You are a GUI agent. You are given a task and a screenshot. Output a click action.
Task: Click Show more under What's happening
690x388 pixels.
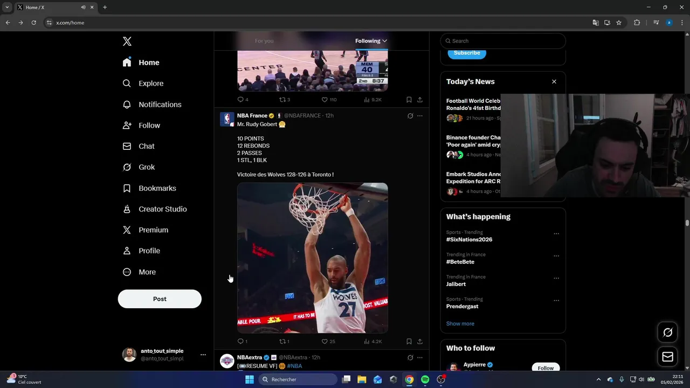coord(460,324)
